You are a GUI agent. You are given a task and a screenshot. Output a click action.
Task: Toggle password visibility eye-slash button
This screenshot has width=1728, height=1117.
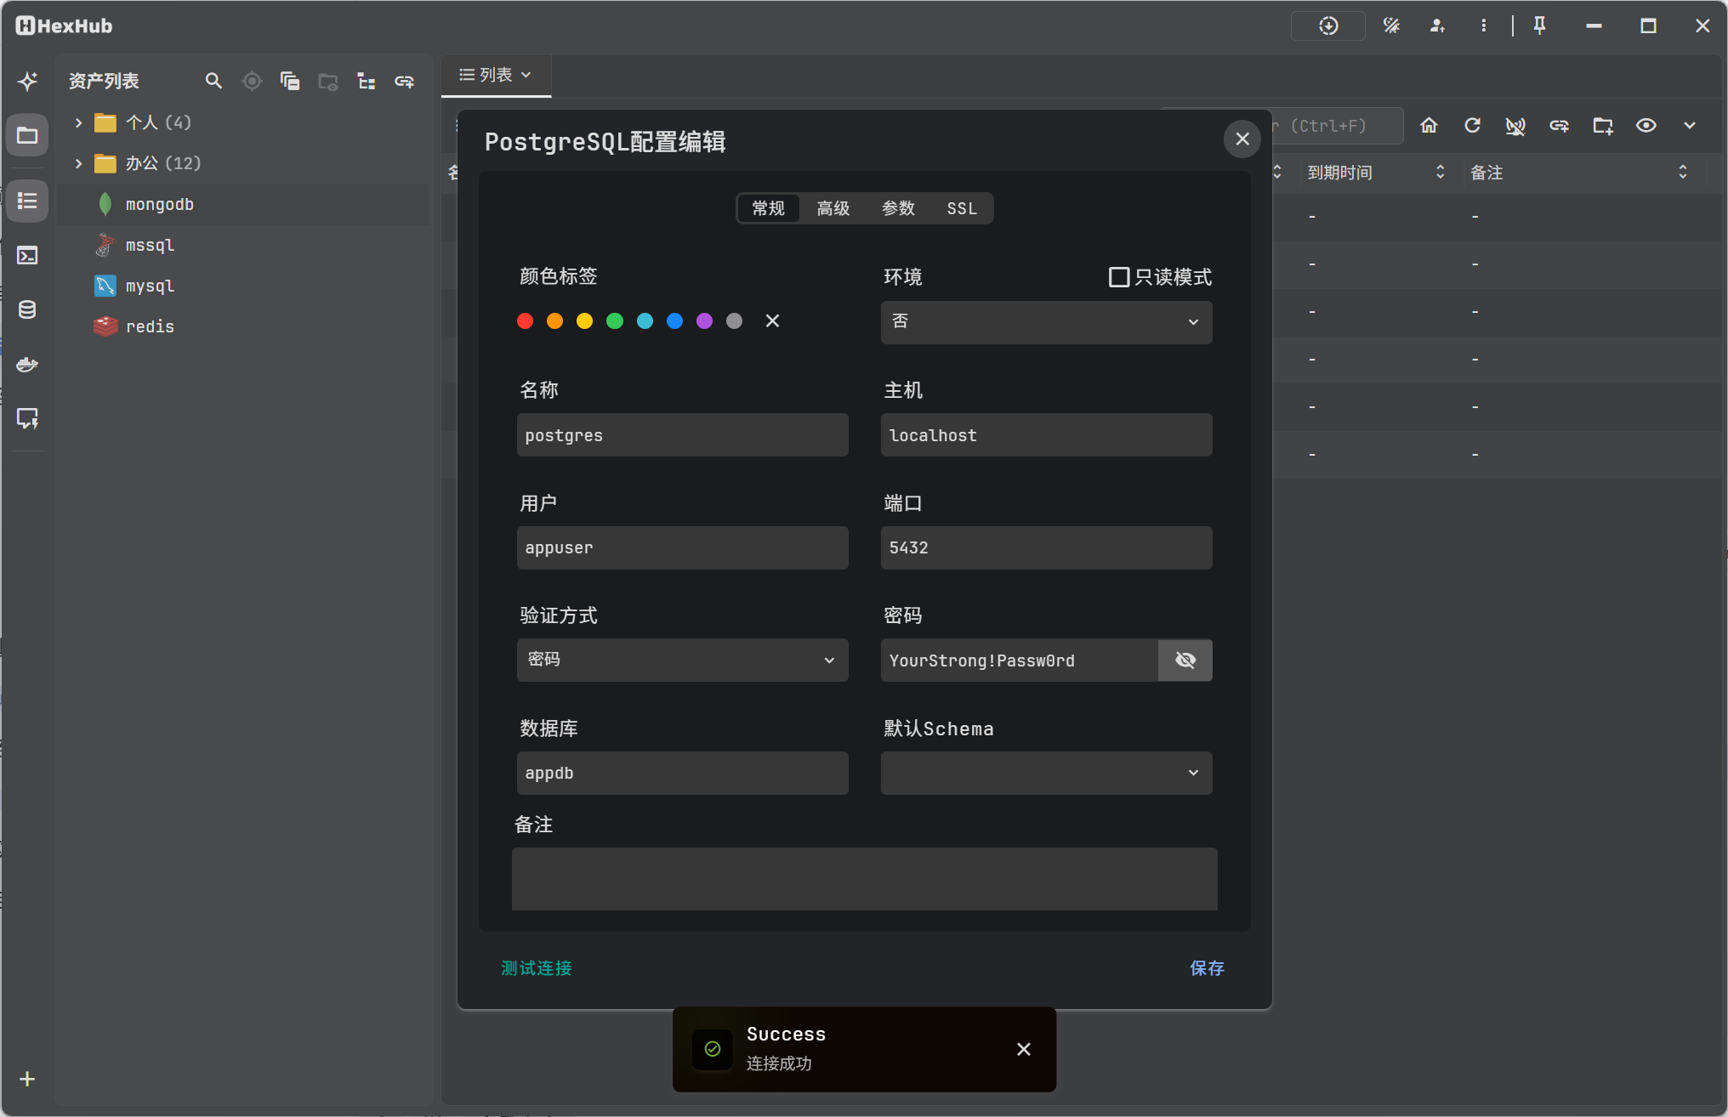coord(1185,661)
